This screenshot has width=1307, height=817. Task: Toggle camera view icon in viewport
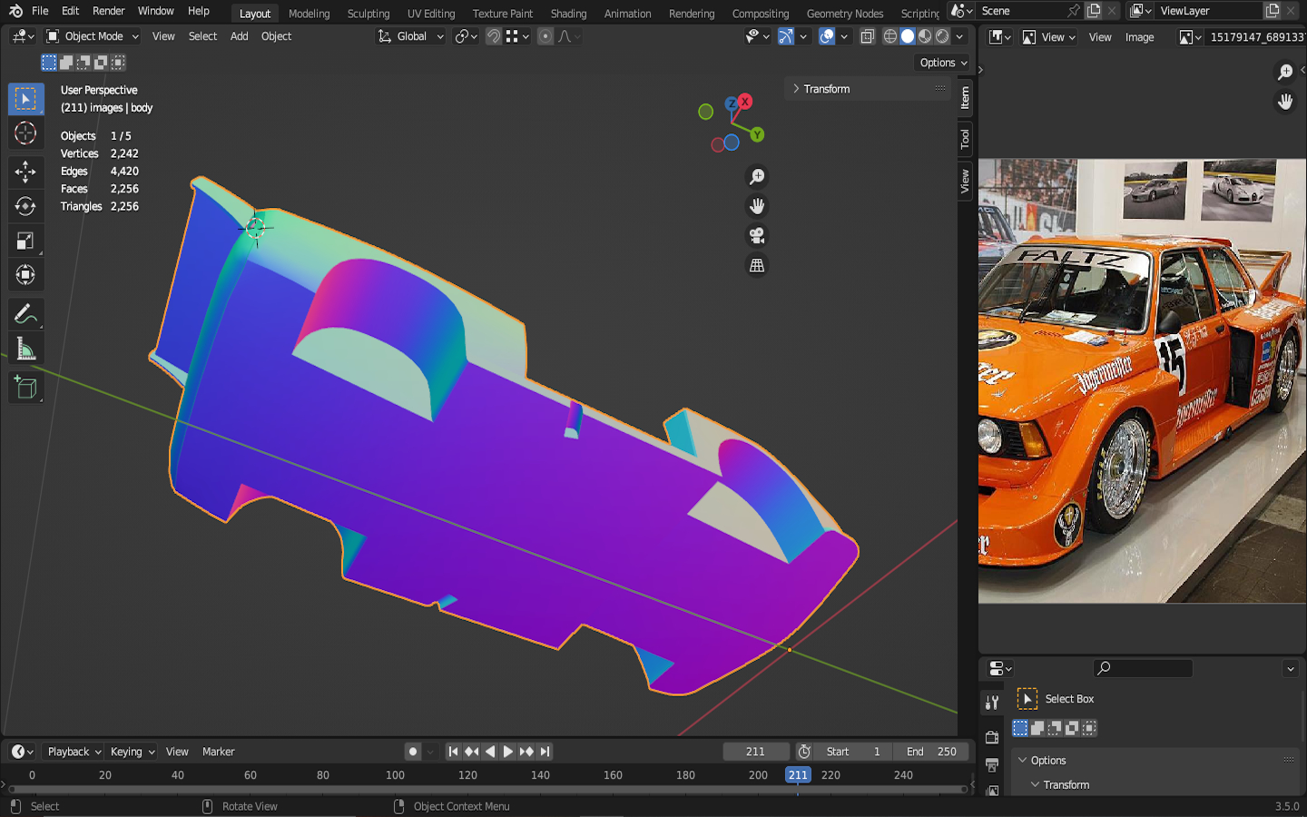[757, 236]
